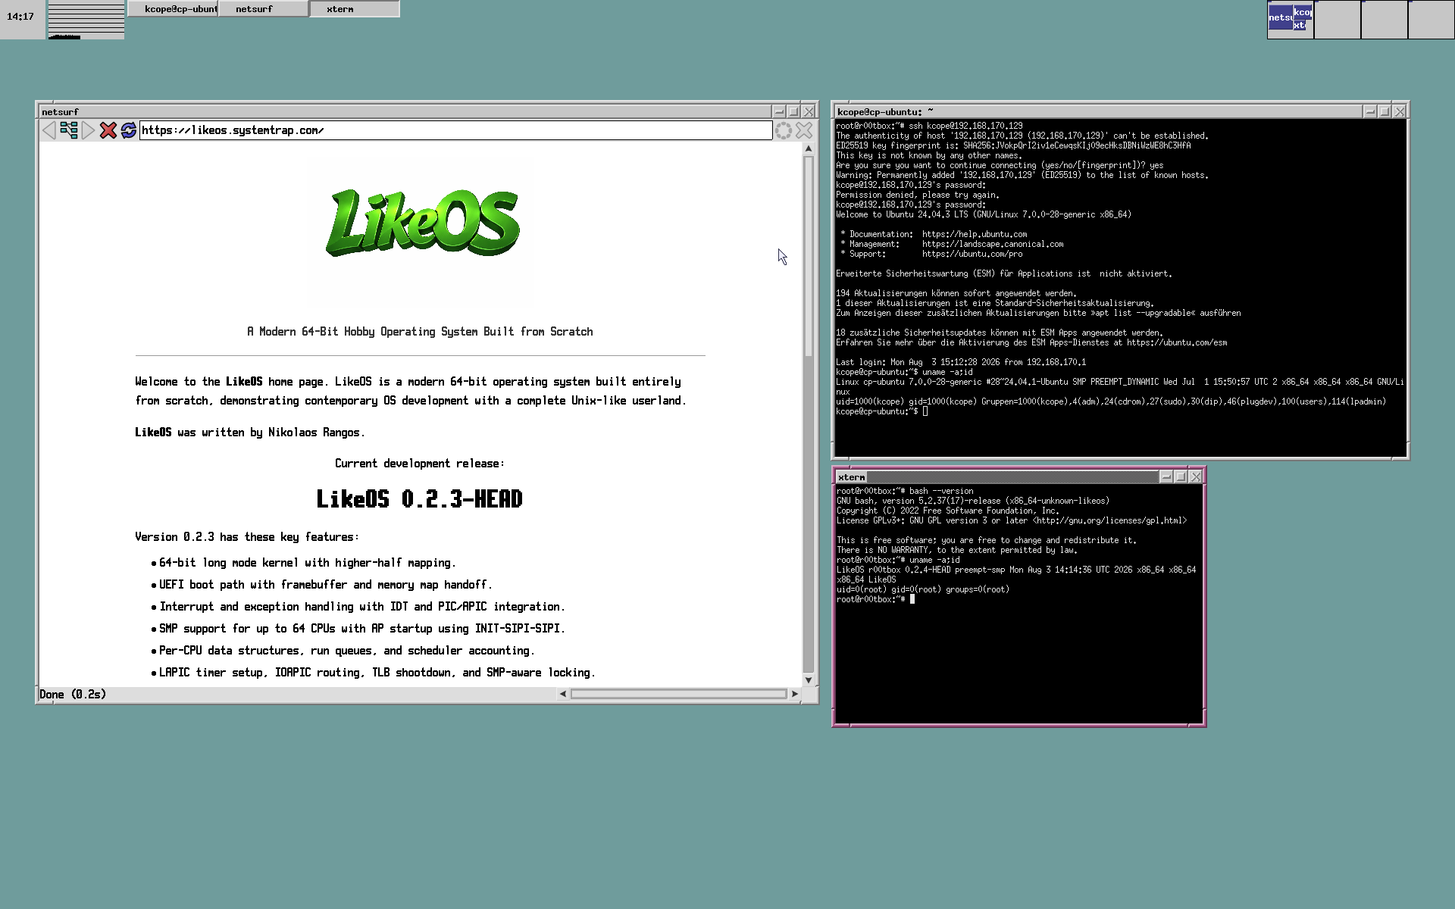Stop loading page with red X
Image resolution: width=1455 pixels, height=909 pixels.
coord(108,130)
